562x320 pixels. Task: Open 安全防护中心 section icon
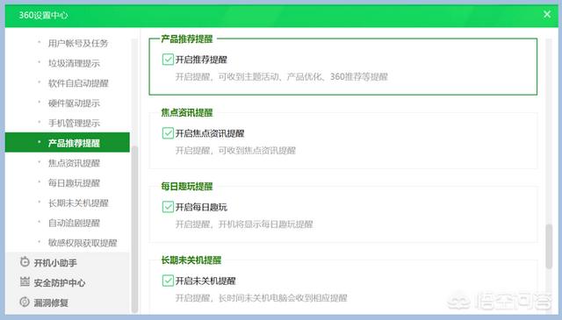(x=25, y=282)
